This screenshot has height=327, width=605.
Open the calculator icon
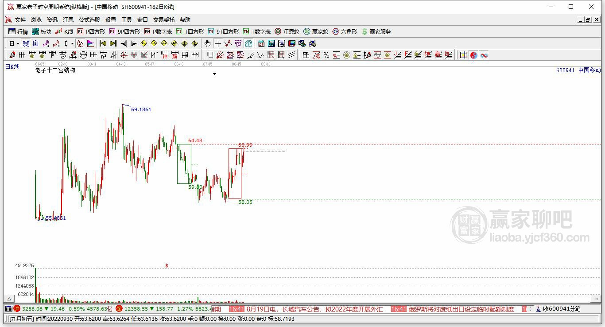pyautogui.click(x=271, y=43)
